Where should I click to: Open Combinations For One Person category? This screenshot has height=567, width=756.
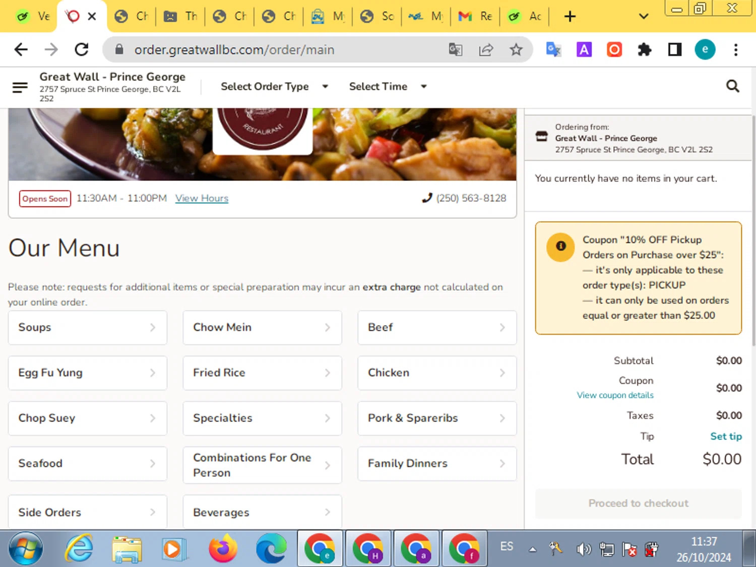click(x=262, y=465)
